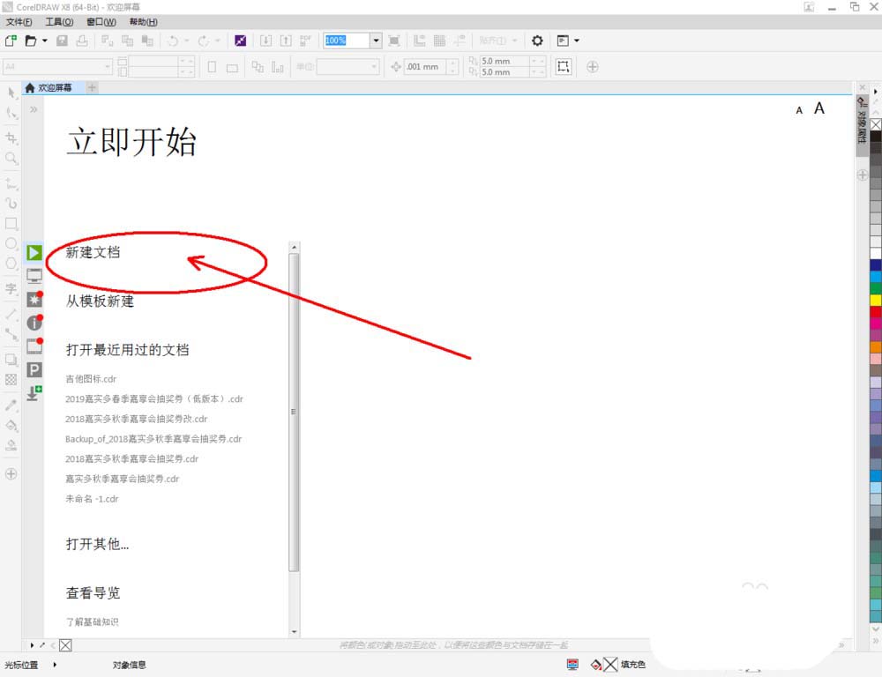This screenshot has height=677, width=882.
Task: Expand the welcome sidebar with » chevron
Action: tap(34, 109)
